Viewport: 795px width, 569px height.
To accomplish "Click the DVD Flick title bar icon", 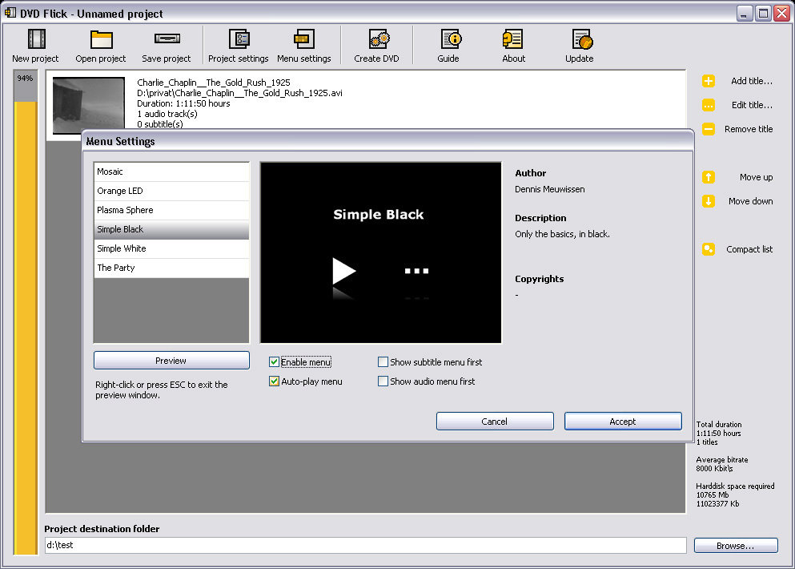I will 10,13.
